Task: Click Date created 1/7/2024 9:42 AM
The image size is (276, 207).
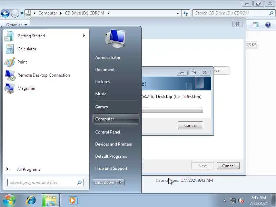Action: point(184,180)
